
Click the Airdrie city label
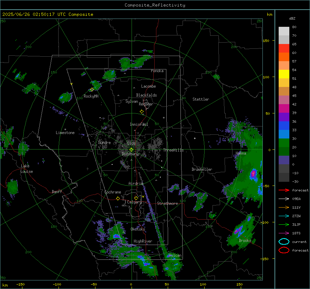pyautogui.click(x=136, y=184)
